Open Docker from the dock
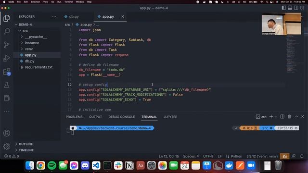 pyautogui.click(x=229, y=165)
